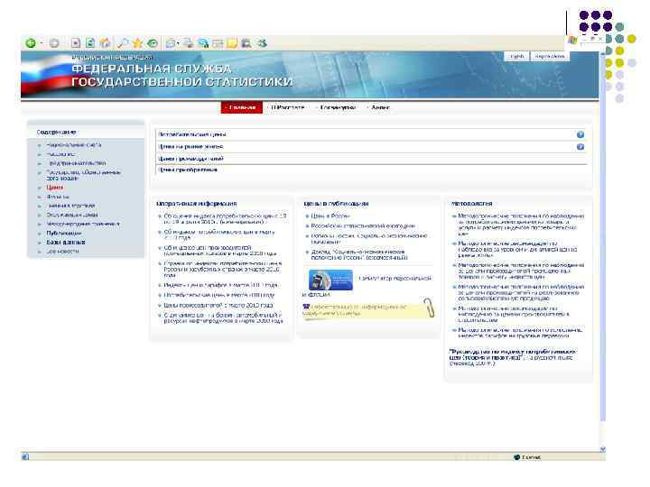Click the Карта сайта button
650x487 pixels.
(550, 56)
